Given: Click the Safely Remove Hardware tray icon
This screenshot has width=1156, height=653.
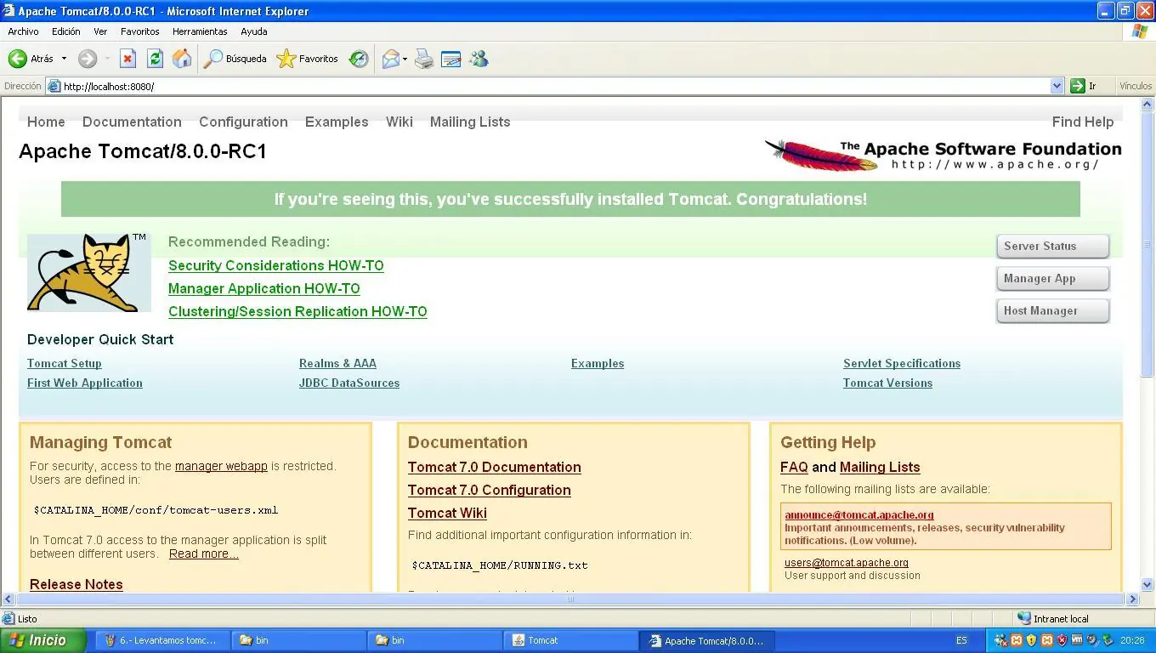Looking at the screenshot, I should tap(1108, 640).
